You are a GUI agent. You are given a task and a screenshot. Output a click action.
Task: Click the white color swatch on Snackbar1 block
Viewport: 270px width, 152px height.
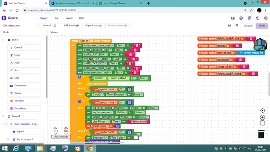click(x=136, y=138)
